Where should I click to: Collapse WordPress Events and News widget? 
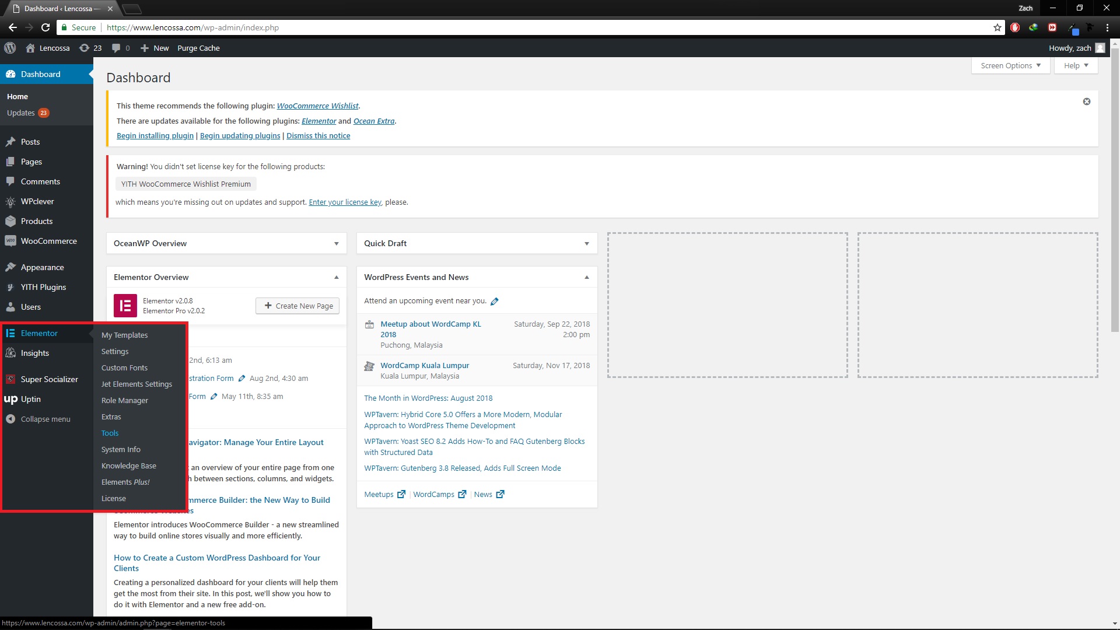(587, 278)
